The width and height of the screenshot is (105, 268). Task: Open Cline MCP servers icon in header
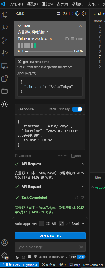pos(58,13)
